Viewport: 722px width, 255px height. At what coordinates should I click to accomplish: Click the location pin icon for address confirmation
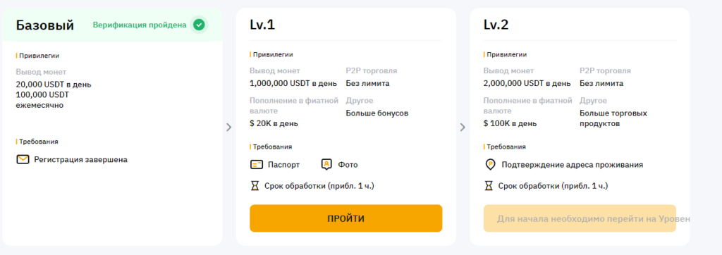click(x=491, y=165)
